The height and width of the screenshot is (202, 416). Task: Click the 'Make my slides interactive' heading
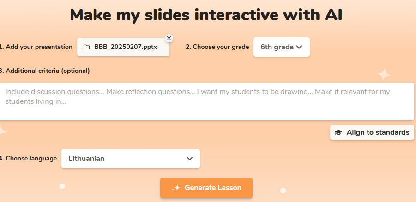click(x=206, y=15)
